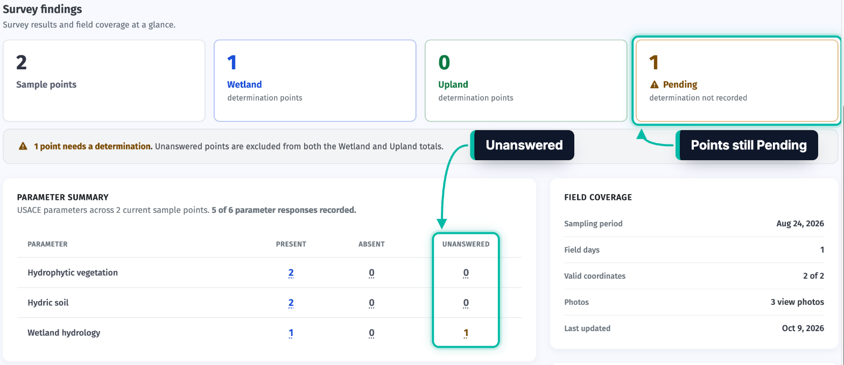Select the Hydrophytic vegetation row label
The image size is (844, 365).
click(x=73, y=273)
